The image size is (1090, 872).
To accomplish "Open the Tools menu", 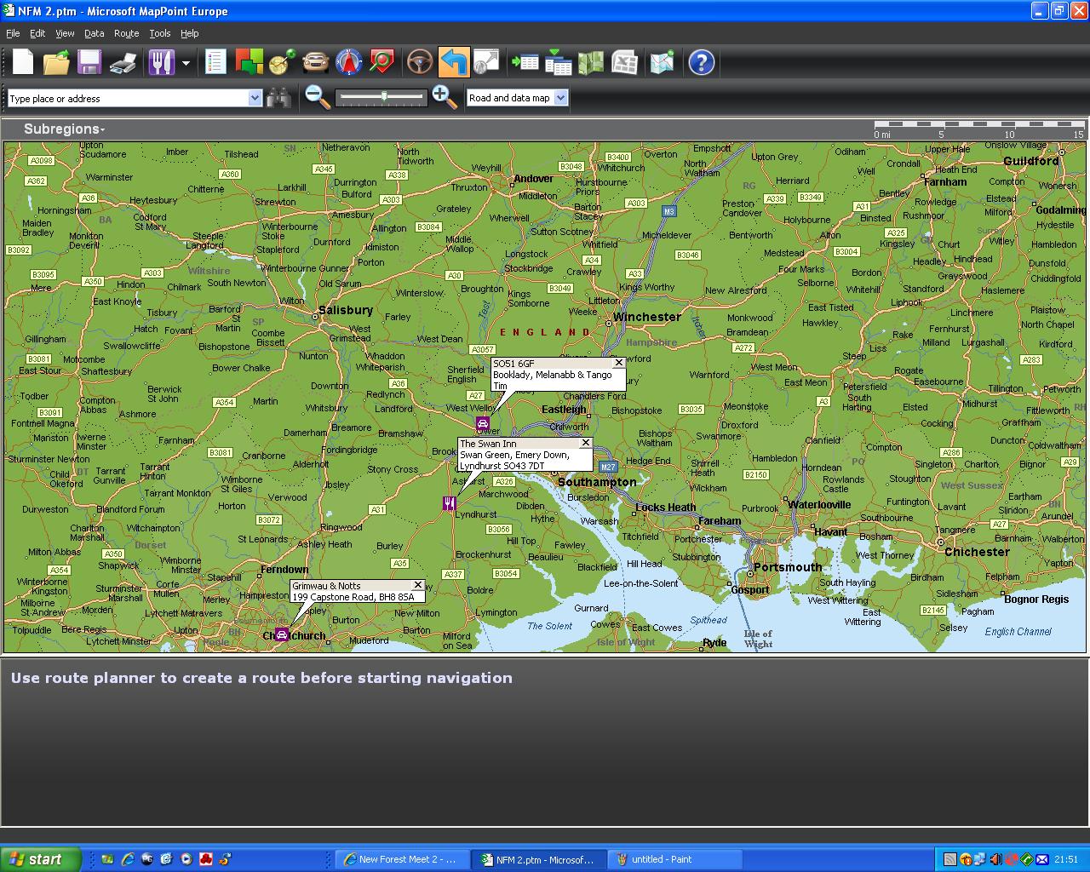I will (x=160, y=33).
